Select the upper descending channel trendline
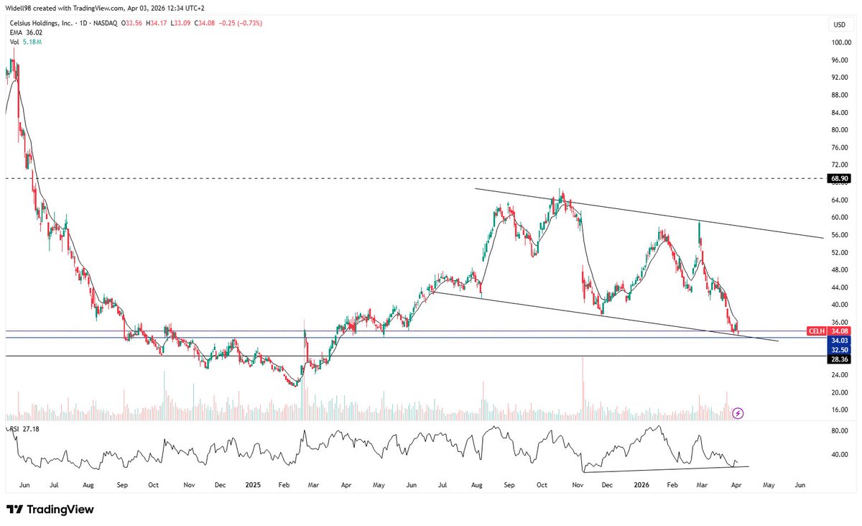This screenshot has height=526, width=862. [649, 213]
